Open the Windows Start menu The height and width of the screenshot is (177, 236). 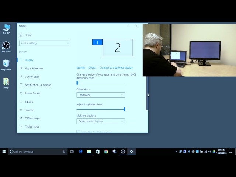(4, 152)
